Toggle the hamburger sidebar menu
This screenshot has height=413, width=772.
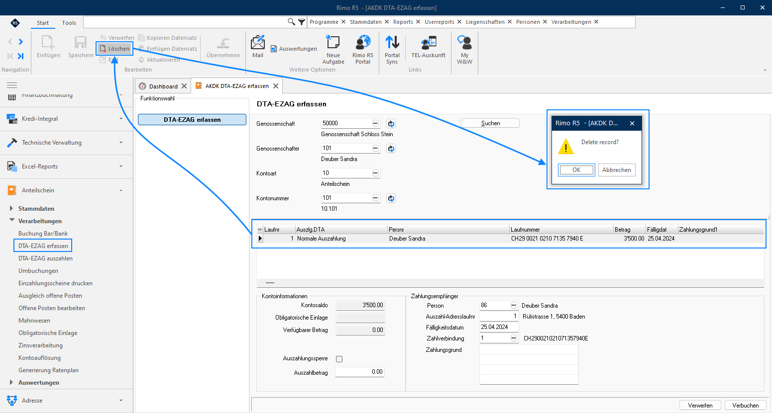(x=12, y=85)
